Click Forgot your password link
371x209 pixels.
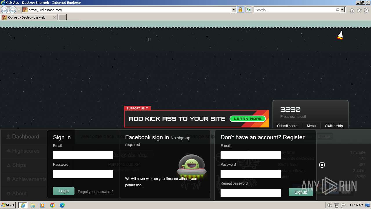95,192
